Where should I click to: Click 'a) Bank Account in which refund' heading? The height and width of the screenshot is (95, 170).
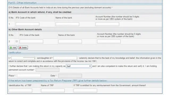click(x=40, y=12)
